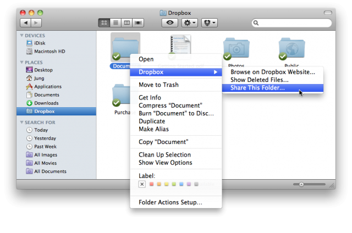Click Browse on Dropbox Website

[273, 72]
